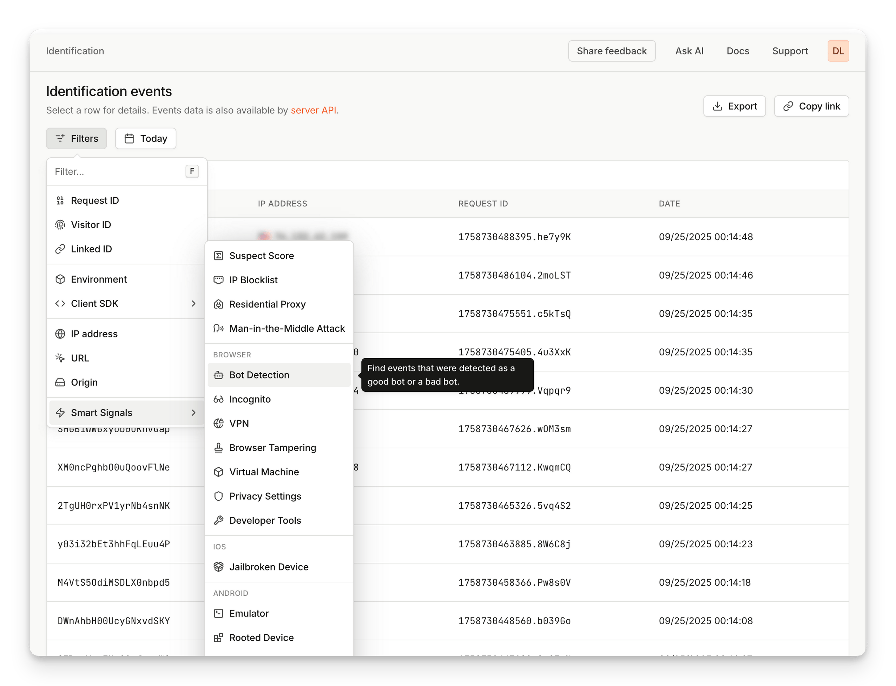Click the Environment cube icon
The width and height of the screenshot is (896, 686).
(60, 279)
